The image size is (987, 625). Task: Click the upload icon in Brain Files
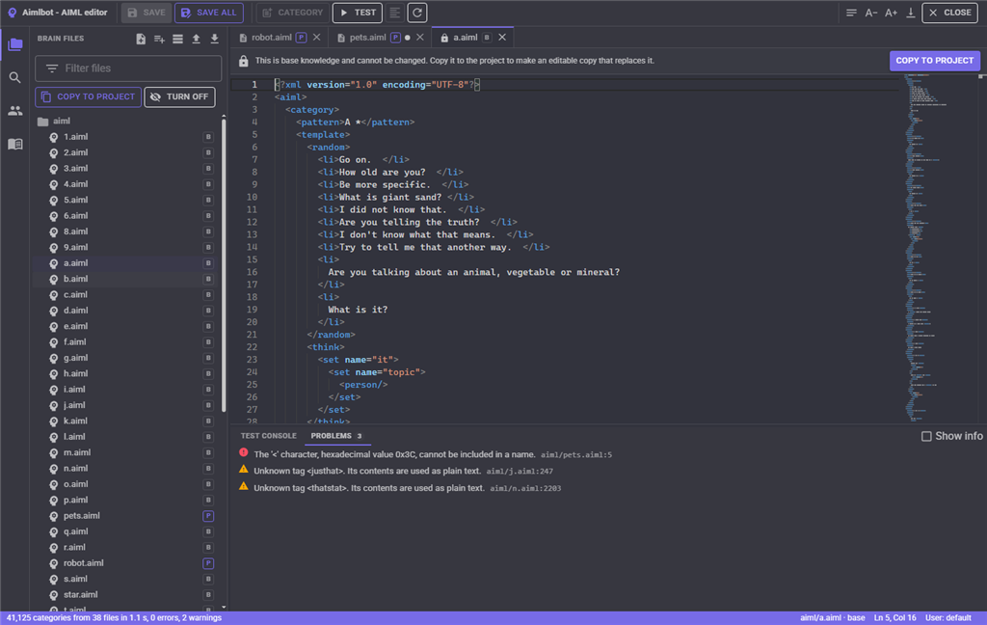(197, 39)
